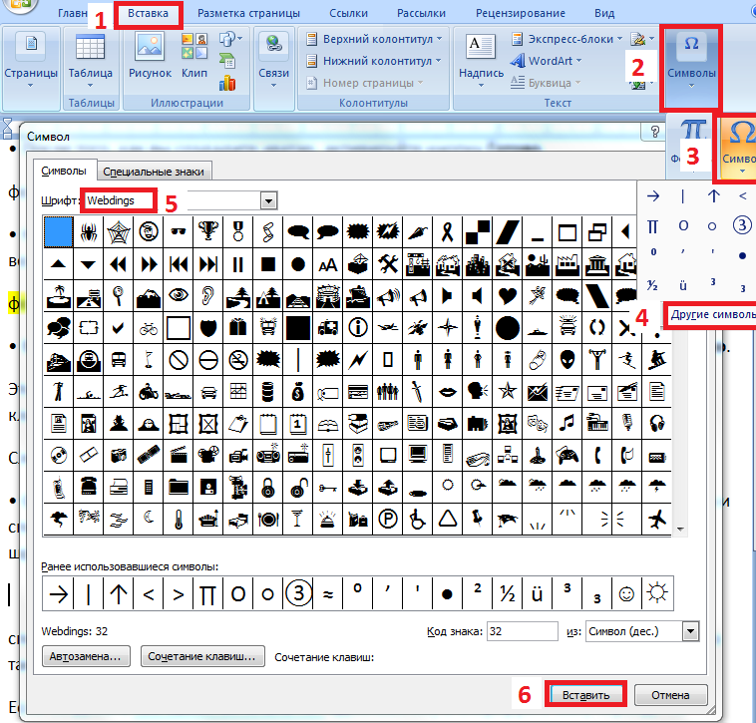Open Клип clip art button
Screen dimensions: 756x723
click(x=194, y=56)
